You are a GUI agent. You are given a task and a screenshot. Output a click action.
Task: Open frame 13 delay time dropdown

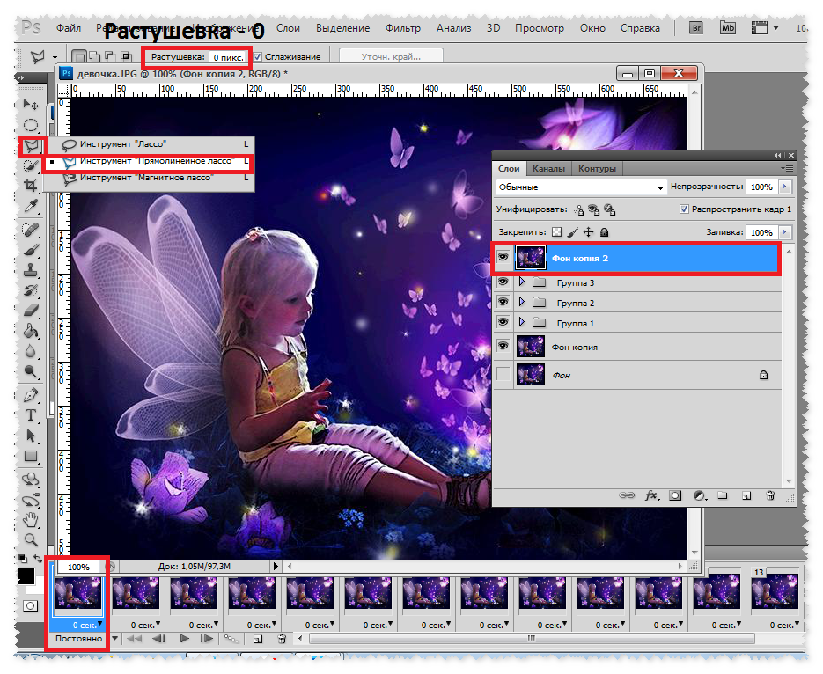point(797,624)
